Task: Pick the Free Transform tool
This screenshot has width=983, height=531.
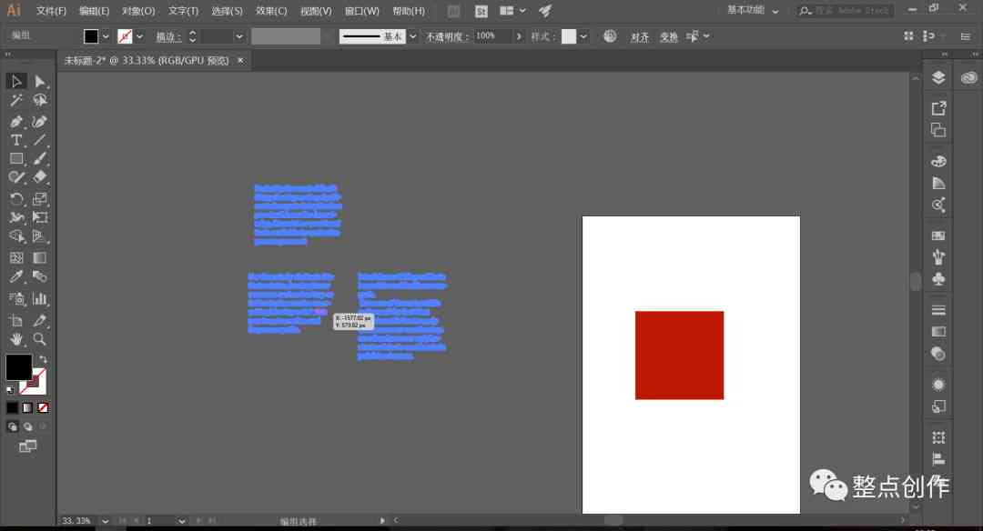Action: 40,218
